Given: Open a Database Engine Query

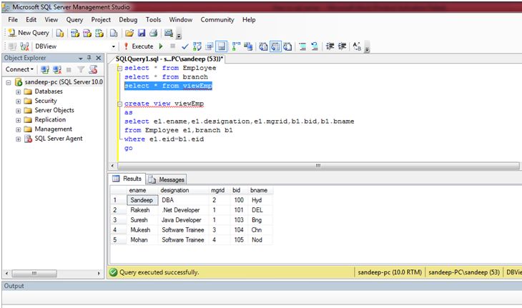Looking at the screenshot, I should (x=60, y=33).
